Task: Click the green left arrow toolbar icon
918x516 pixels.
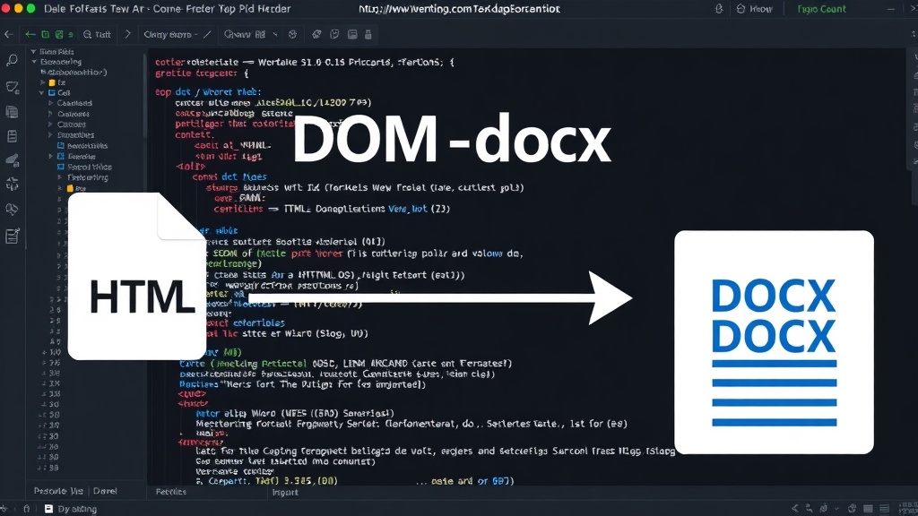Action: pos(30,35)
